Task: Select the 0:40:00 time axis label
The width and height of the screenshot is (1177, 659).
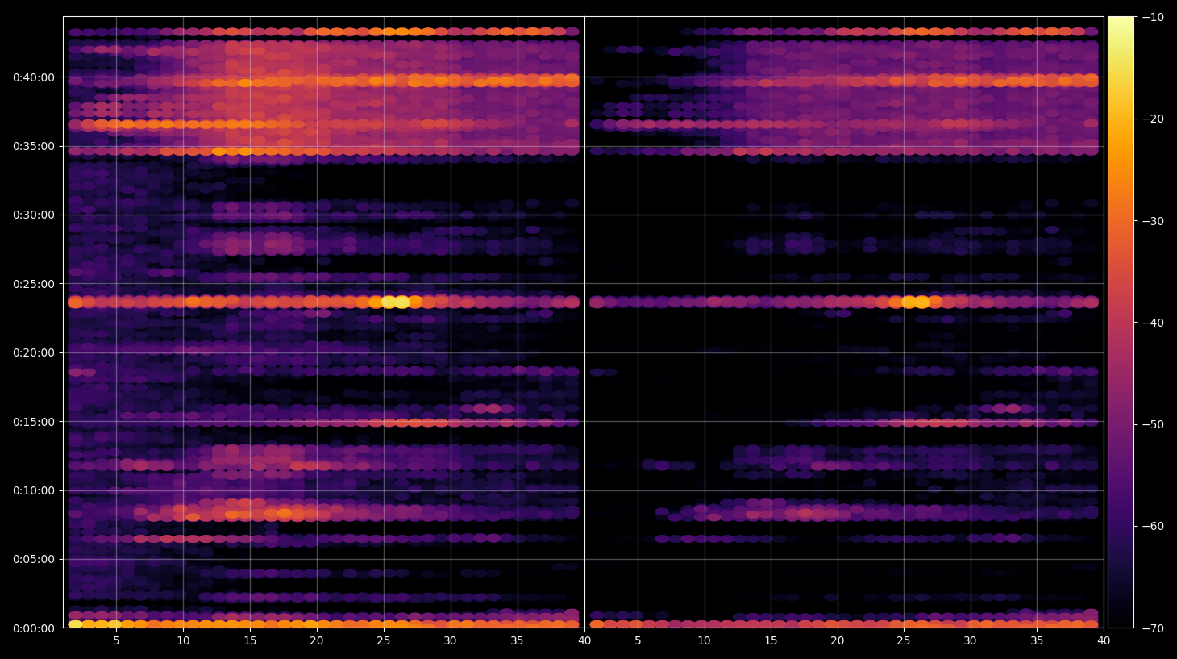Action: tap(34, 77)
